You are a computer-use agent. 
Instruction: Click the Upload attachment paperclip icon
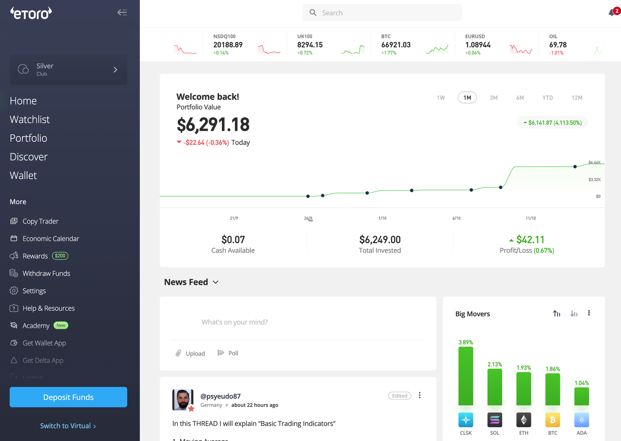click(x=179, y=353)
